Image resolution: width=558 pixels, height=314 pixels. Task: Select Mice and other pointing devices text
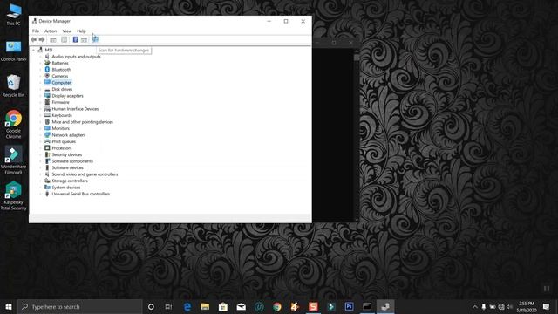click(x=83, y=122)
